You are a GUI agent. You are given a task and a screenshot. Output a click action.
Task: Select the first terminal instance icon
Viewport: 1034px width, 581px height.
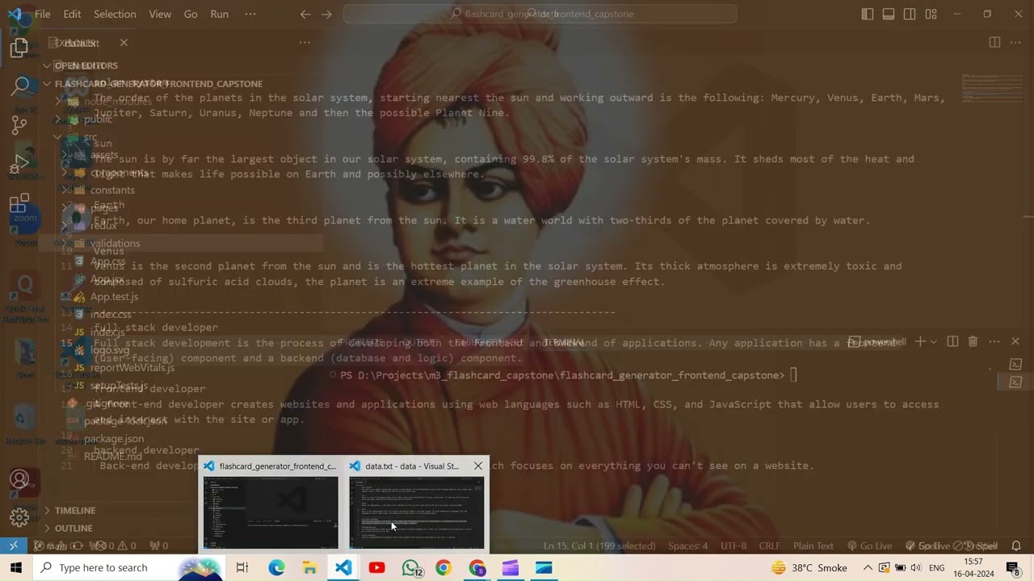(x=1016, y=365)
